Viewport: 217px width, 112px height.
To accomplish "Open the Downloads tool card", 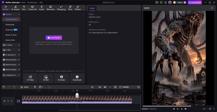I will pos(77,78).
